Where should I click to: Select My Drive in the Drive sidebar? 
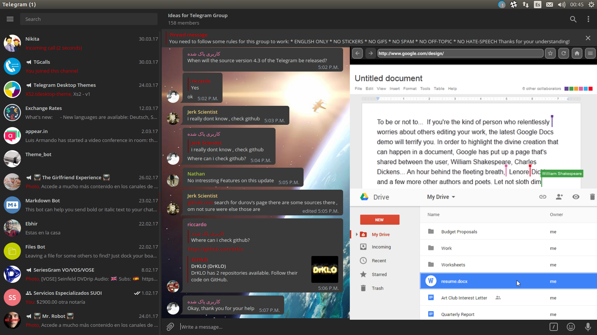(380, 234)
